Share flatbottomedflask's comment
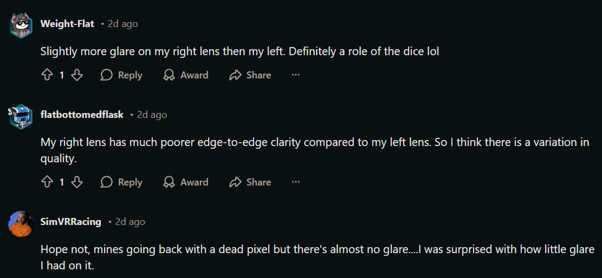 click(250, 182)
